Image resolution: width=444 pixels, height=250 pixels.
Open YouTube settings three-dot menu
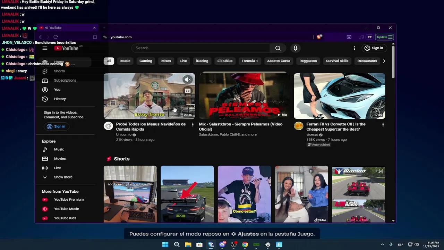click(x=354, y=48)
